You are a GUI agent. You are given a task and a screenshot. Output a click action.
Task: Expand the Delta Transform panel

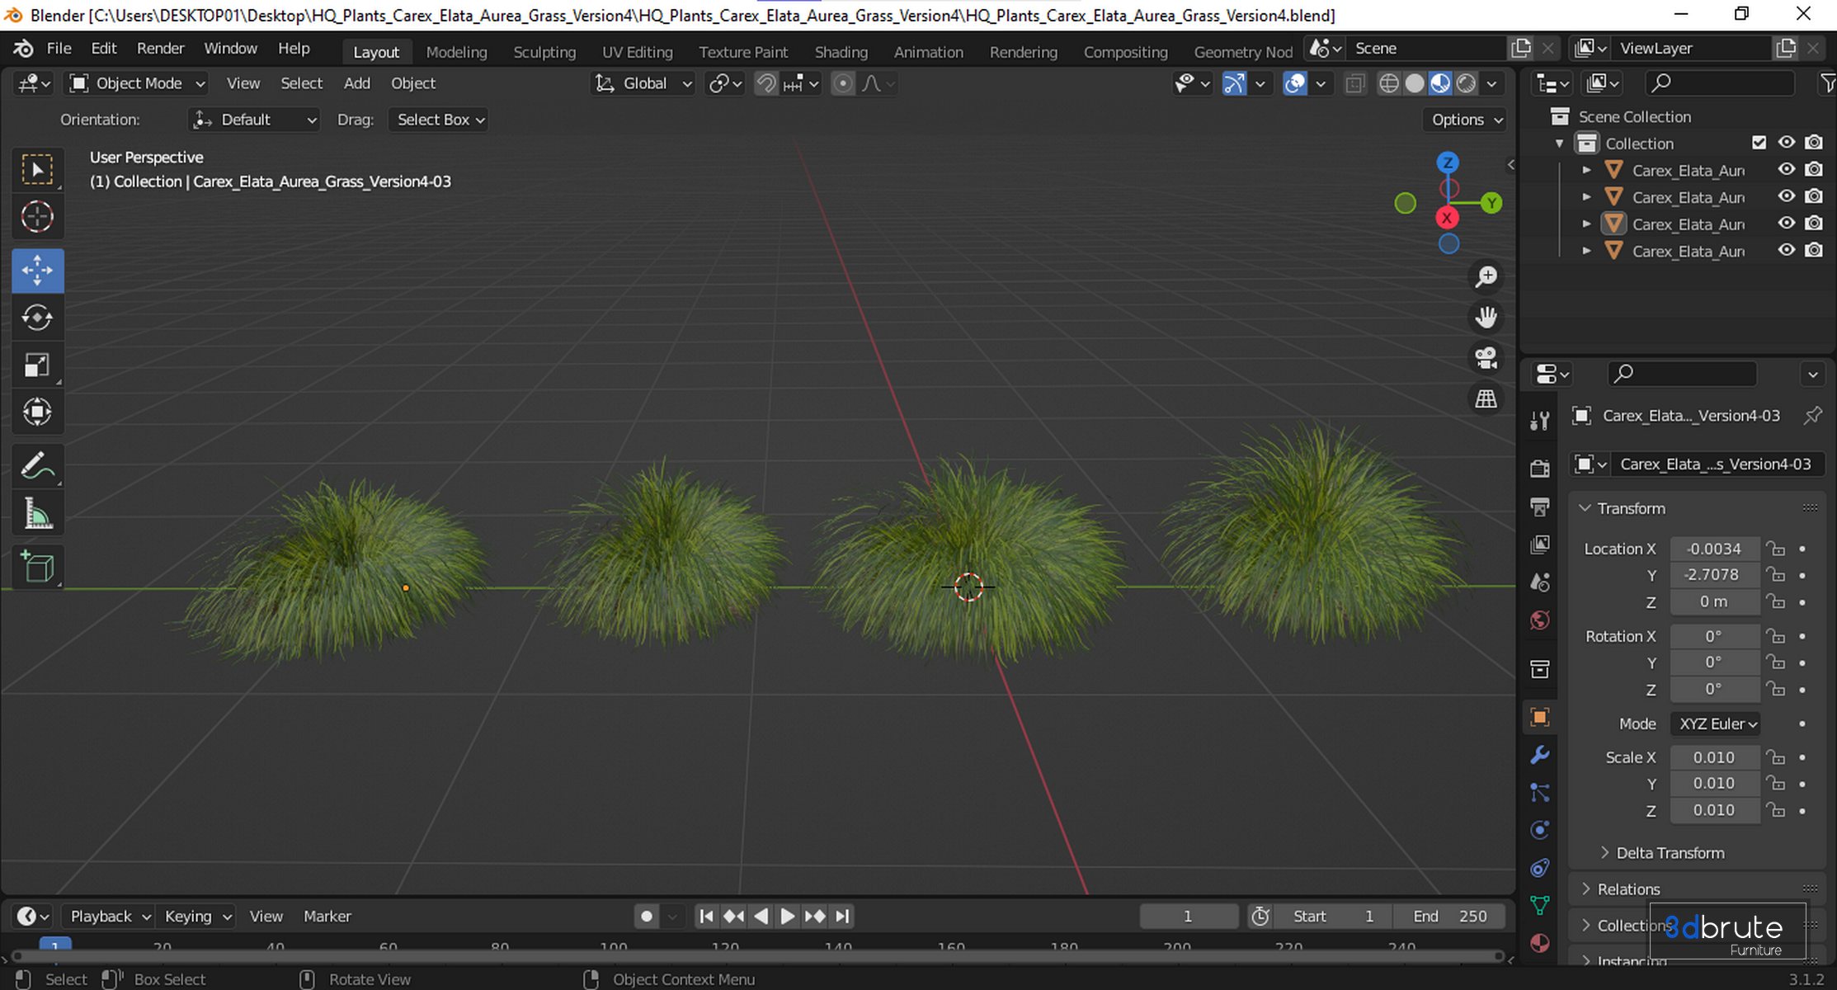coord(1670,853)
